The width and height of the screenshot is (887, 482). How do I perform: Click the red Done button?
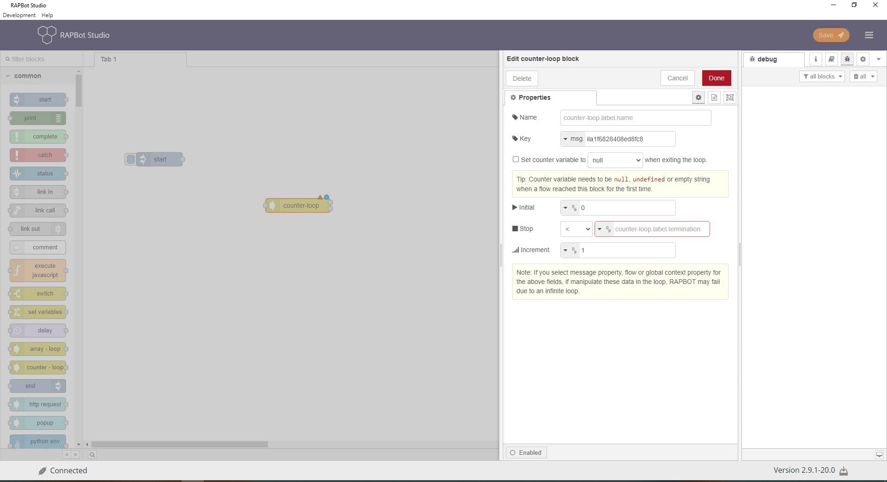tap(716, 78)
